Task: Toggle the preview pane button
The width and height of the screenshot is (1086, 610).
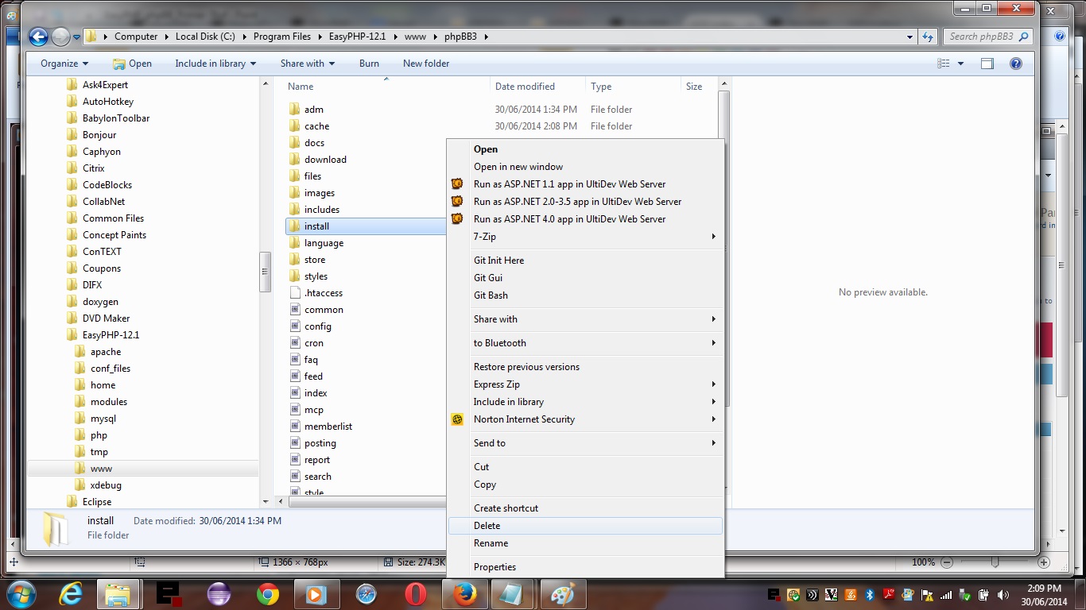Action: [x=987, y=64]
